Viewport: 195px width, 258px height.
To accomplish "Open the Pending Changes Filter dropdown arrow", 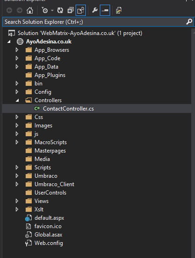I will coord(52,11).
